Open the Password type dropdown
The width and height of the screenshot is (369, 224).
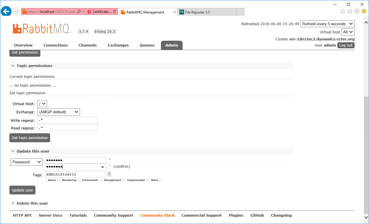(27, 162)
